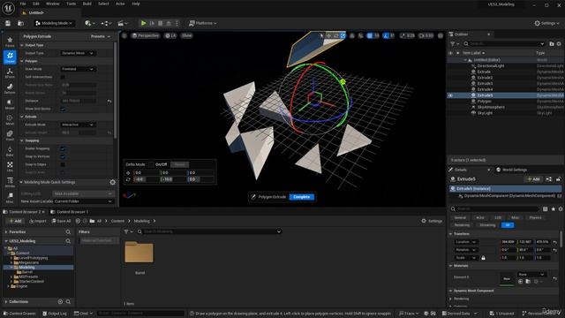Open New Asset Location dropdown
The width and height of the screenshot is (565, 318).
[x=83, y=201]
